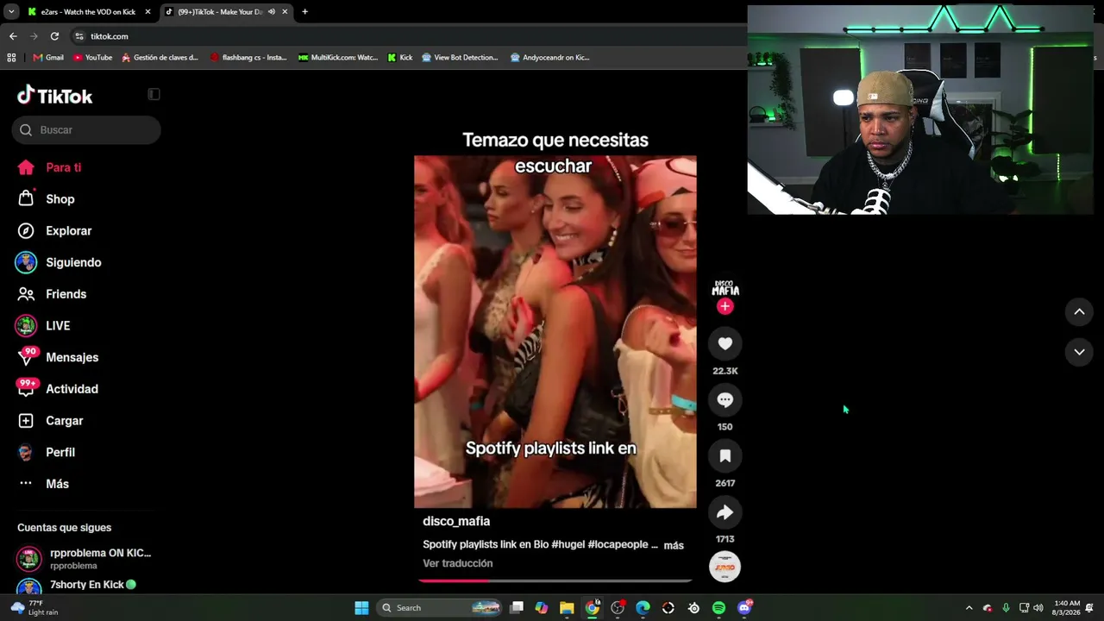The image size is (1104, 621).
Task: Open the Gestión de claves bookmark
Action: (x=160, y=58)
